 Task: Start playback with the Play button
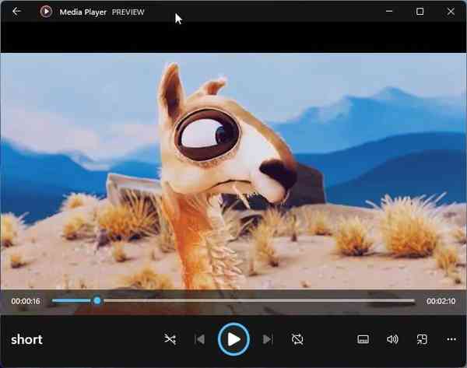(233, 339)
